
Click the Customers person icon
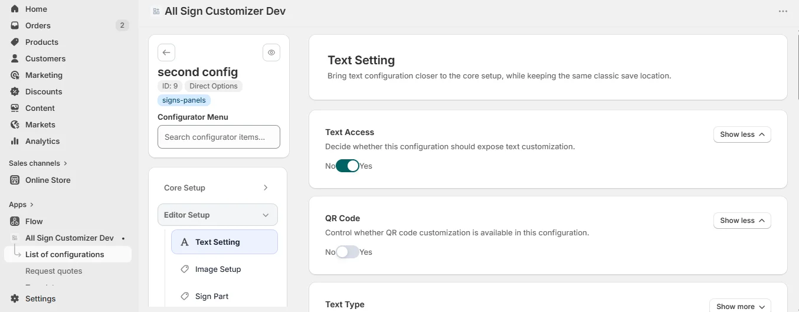click(15, 58)
